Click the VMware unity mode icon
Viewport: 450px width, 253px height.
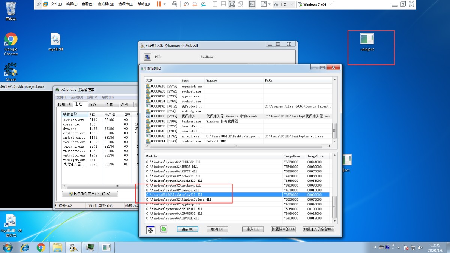coord(241,4)
